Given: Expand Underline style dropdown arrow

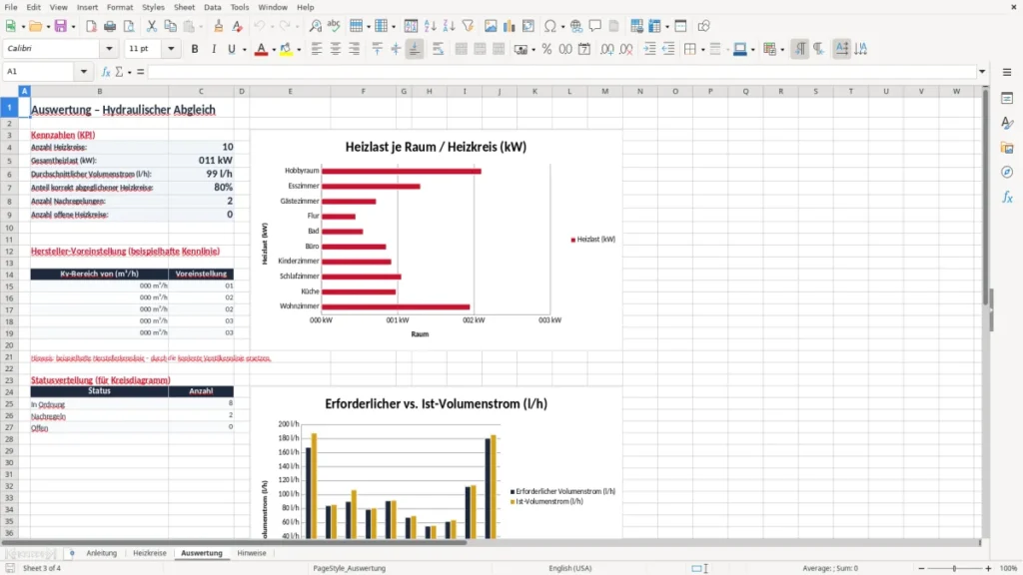Looking at the screenshot, I should 244,50.
